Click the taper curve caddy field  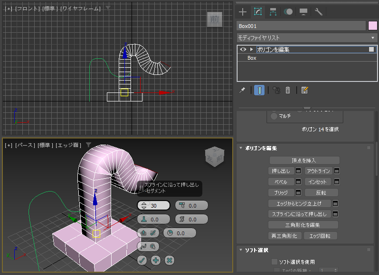[153, 219]
